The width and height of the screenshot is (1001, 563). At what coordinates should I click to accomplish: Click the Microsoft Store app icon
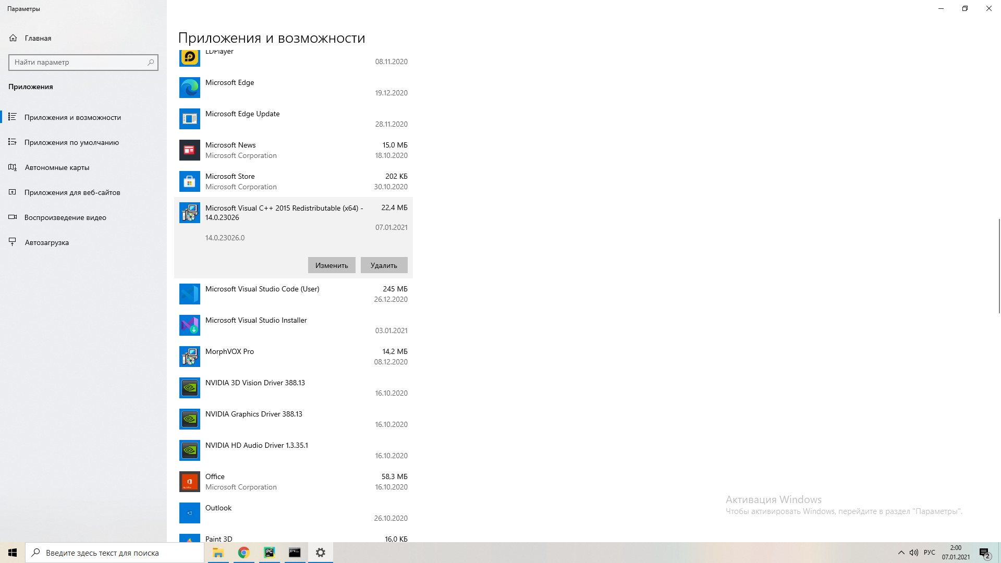pos(189,181)
